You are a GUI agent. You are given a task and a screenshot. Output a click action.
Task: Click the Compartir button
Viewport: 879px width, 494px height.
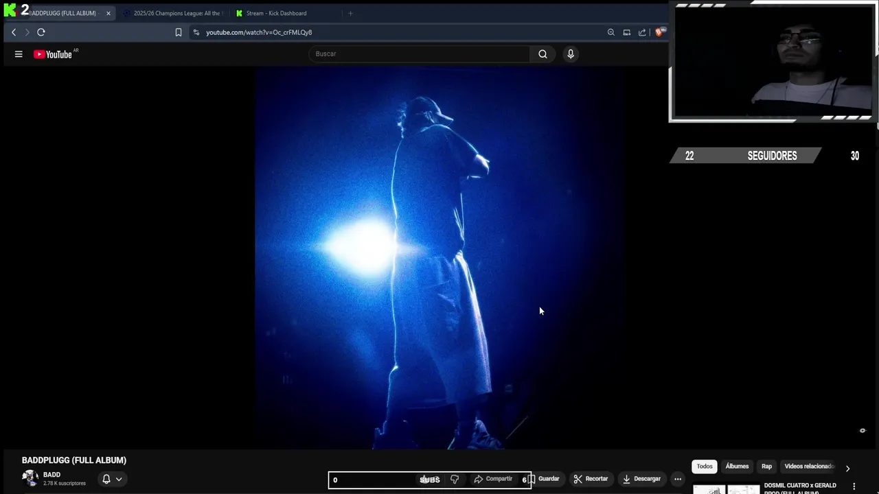coord(493,479)
